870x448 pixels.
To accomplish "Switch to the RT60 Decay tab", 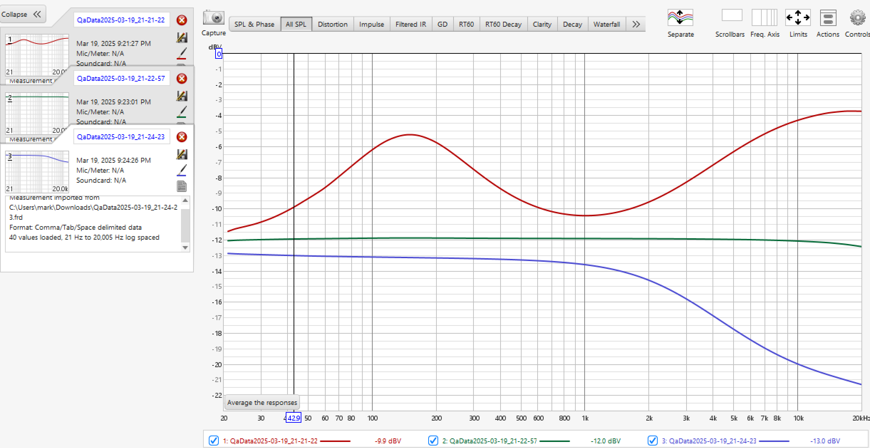I will coord(503,24).
